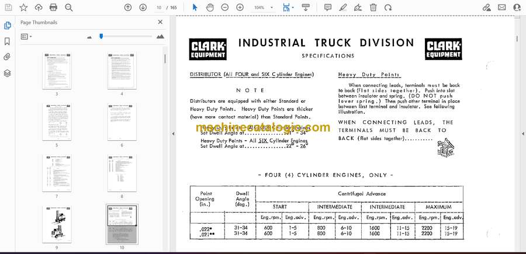Enlarge thumbnail size large mountain icon
The image size is (526, 254).
tap(160, 36)
